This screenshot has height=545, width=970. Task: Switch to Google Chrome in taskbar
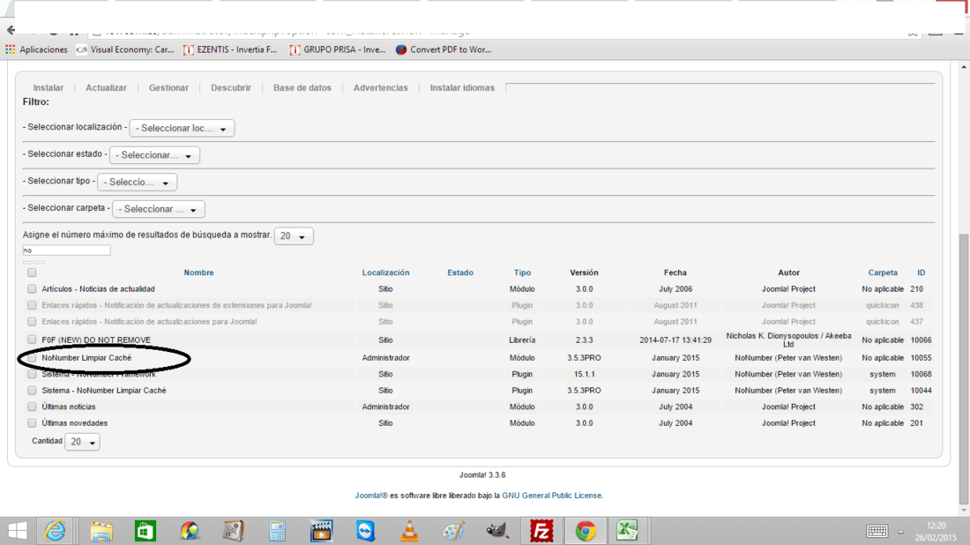586,531
